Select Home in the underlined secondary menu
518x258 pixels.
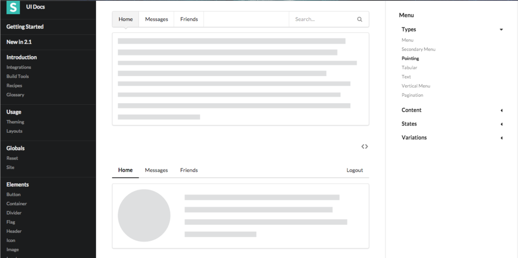point(125,170)
